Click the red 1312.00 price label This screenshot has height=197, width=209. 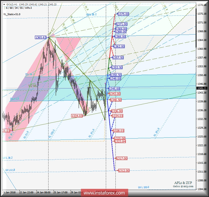pyautogui.click(x=124, y=171)
